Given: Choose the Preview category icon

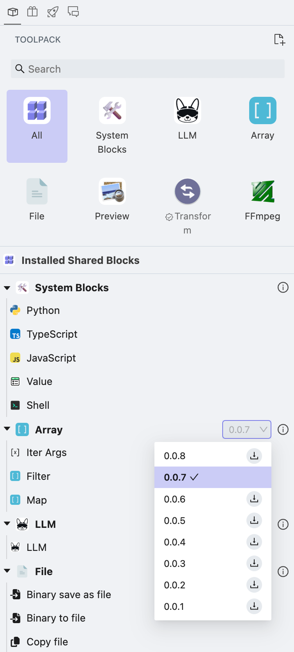Looking at the screenshot, I should [x=112, y=191].
